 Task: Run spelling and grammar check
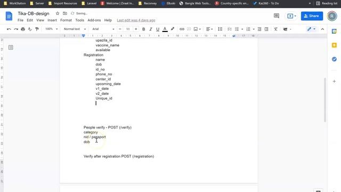click(30, 29)
